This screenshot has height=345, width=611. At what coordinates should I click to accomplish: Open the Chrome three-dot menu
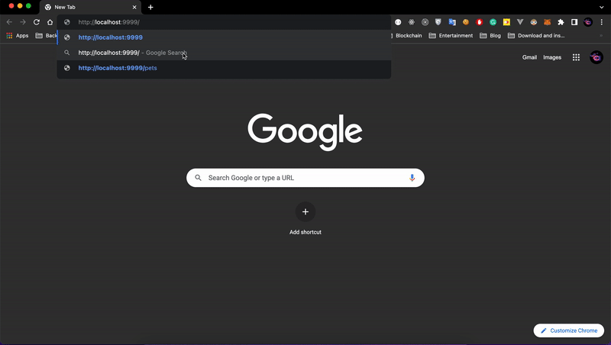602,22
